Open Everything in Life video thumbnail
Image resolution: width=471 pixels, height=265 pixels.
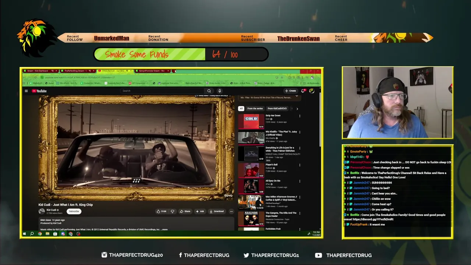[x=251, y=153]
